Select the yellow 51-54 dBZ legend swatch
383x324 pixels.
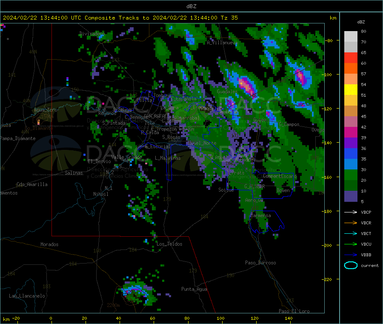click(x=351, y=90)
